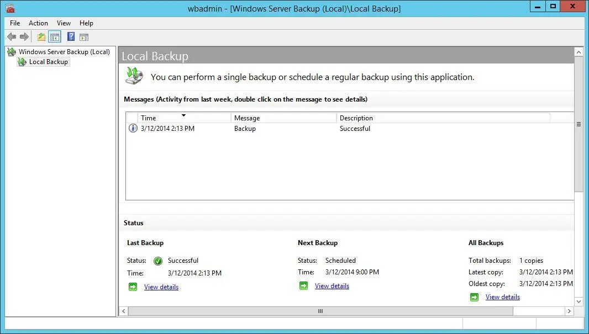Click the horizontal scrollbar right arrow

570,311
